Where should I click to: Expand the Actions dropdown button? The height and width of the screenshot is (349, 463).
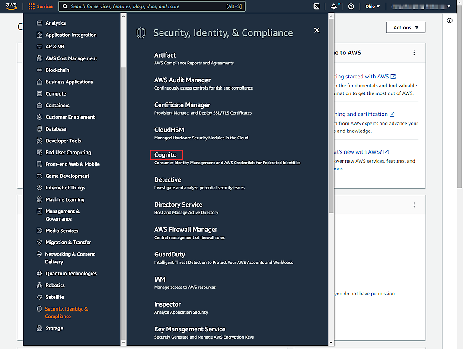pos(406,28)
